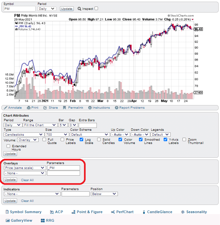Click Update in Indicators section
The image size is (220, 225).
[10, 201]
